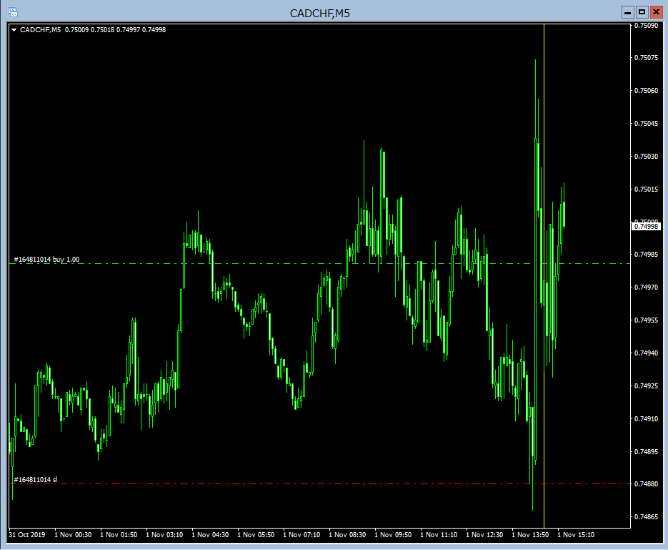
Task: Click the 0.75015 price scale label
Action: [x=646, y=189]
